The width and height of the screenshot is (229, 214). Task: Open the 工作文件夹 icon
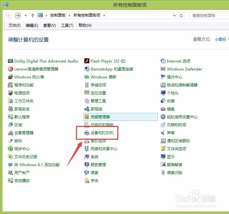point(10,101)
